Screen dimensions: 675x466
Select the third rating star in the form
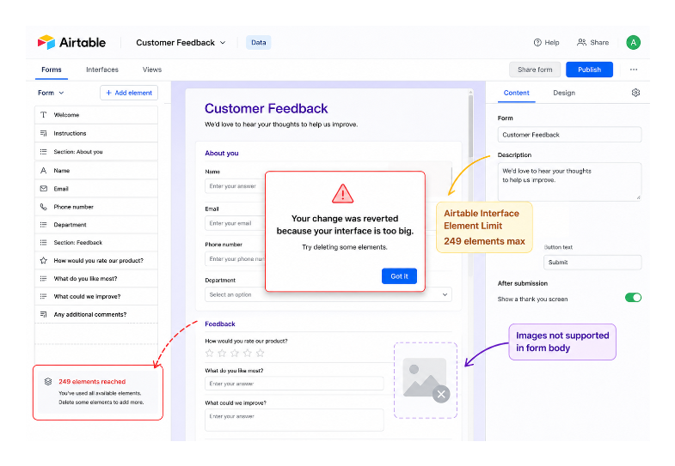click(235, 353)
